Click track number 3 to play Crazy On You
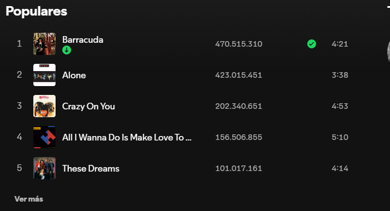390x211 pixels. click(x=19, y=106)
